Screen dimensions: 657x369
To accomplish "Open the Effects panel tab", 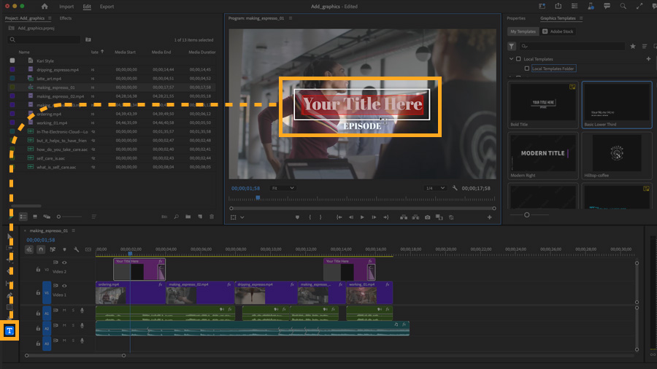I will (66, 18).
